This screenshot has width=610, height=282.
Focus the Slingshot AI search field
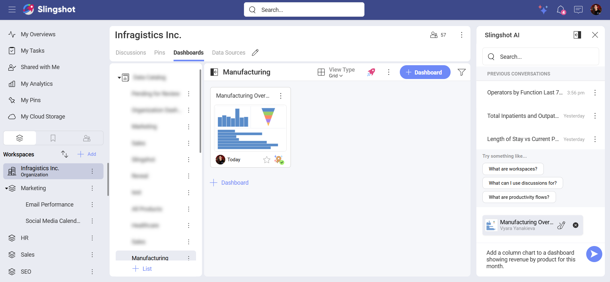(541, 57)
